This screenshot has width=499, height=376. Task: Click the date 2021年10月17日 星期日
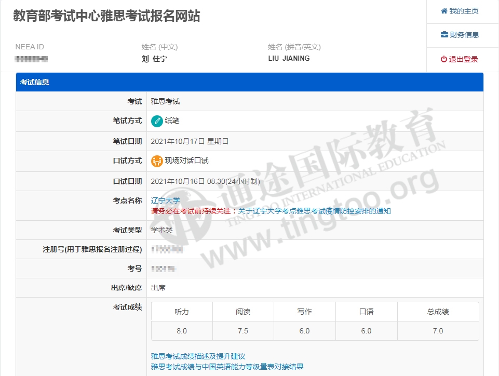pos(190,141)
